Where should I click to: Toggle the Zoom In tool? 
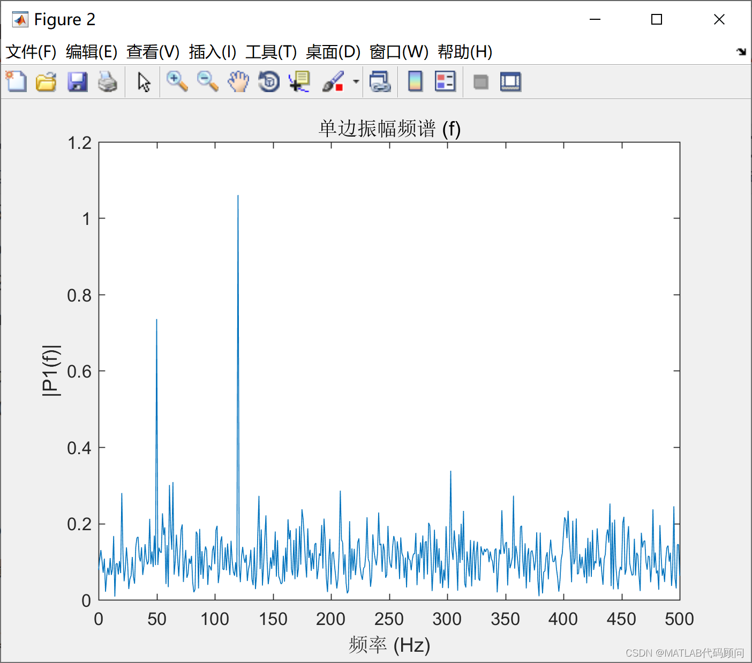[x=177, y=81]
